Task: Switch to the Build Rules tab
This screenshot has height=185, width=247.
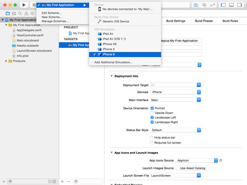Action: (230, 21)
